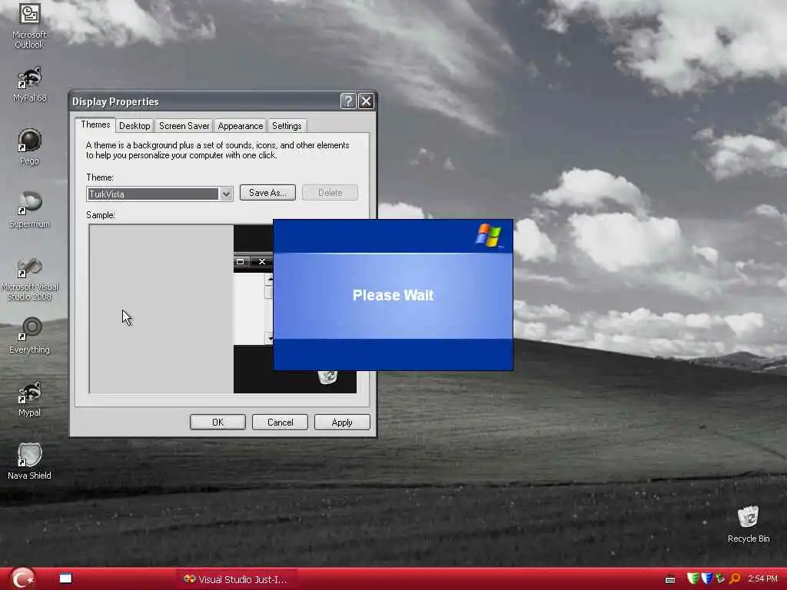Image resolution: width=787 pixels, height=590 pixels.
Task: Click the keyboard tray icon
Action: (669, 579)
